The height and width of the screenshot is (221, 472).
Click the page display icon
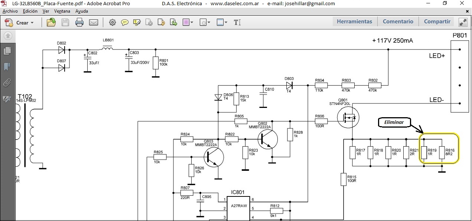pyautogui.click(x=221, y=22)
